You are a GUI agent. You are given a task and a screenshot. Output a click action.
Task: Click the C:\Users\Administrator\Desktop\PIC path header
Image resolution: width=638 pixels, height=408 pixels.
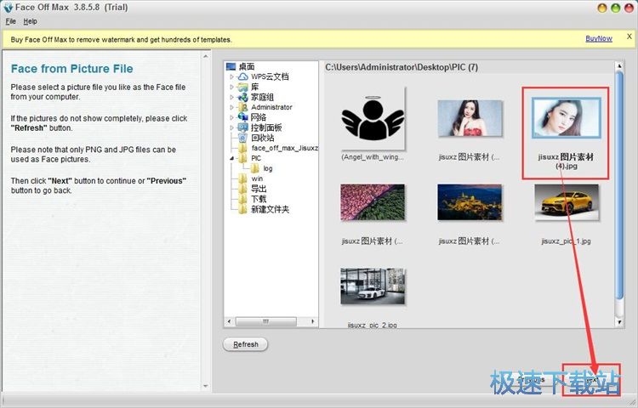tap(402, 67)
